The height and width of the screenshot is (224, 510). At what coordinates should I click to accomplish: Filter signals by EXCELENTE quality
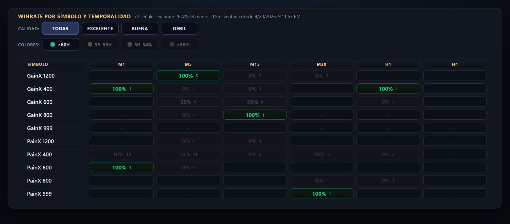tap(100, 28)
